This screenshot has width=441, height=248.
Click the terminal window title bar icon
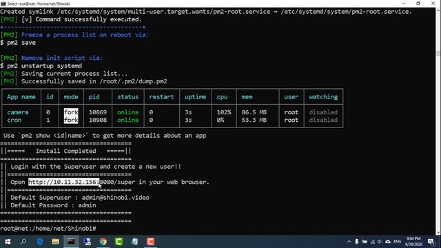click(3, 3)
